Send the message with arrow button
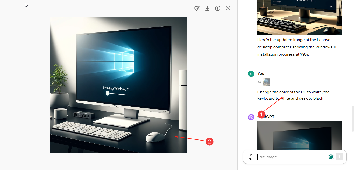 (x=339, y=157)
